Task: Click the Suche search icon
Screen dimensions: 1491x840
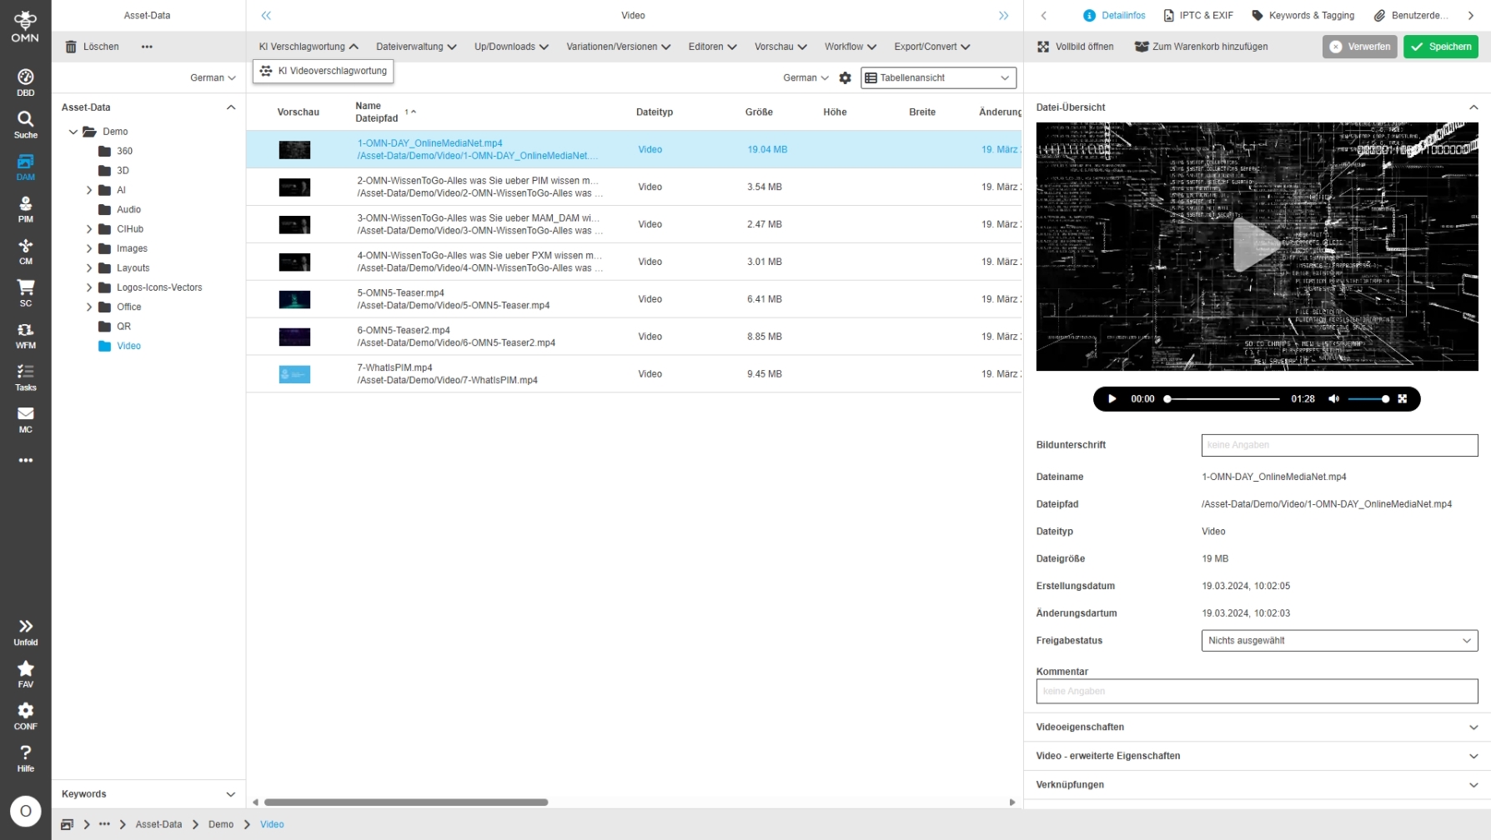Action: coord(25,124)
